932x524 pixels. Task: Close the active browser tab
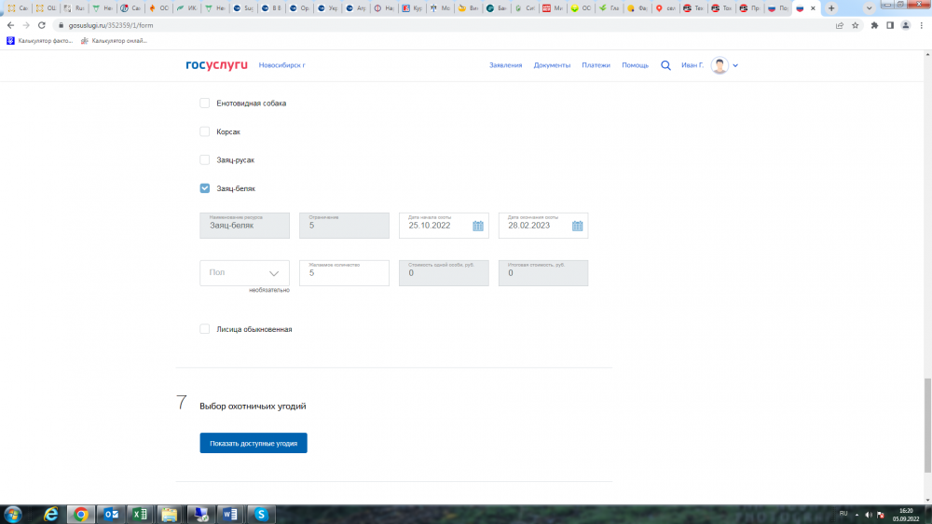[813, 8]
